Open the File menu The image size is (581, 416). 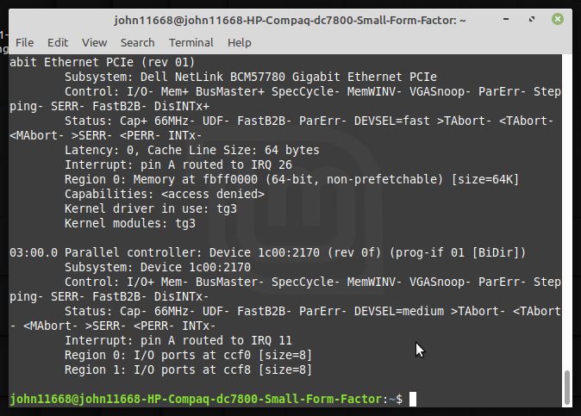pyautogui.click(x=24, y=42)
